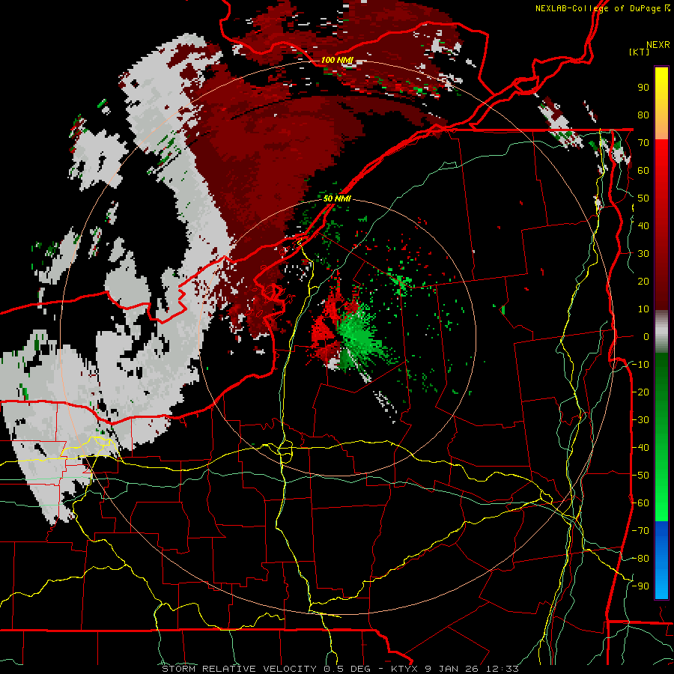Select the -10 value on velocity scale

click(640, 365)
